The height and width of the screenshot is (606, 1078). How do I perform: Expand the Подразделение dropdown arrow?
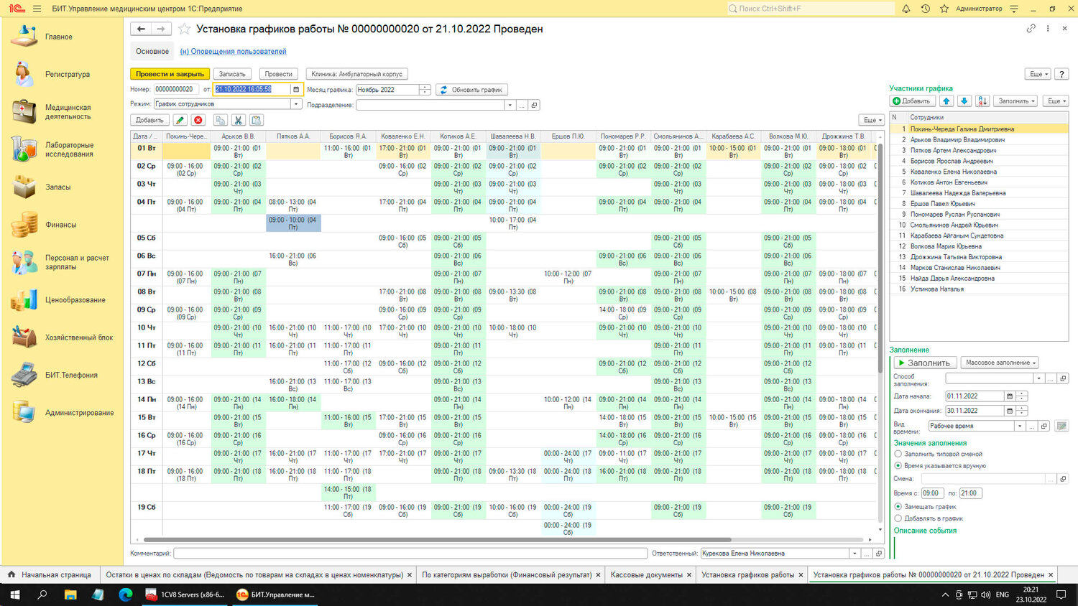click(x=510, y=105)
